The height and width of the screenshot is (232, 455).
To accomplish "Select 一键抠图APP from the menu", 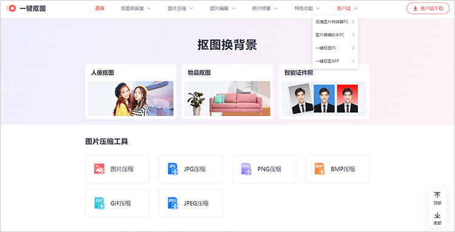I will pyautogui.click(x=335, y=61).
